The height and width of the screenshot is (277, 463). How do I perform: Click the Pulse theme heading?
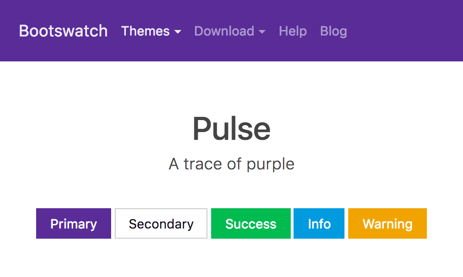[231, 128]
